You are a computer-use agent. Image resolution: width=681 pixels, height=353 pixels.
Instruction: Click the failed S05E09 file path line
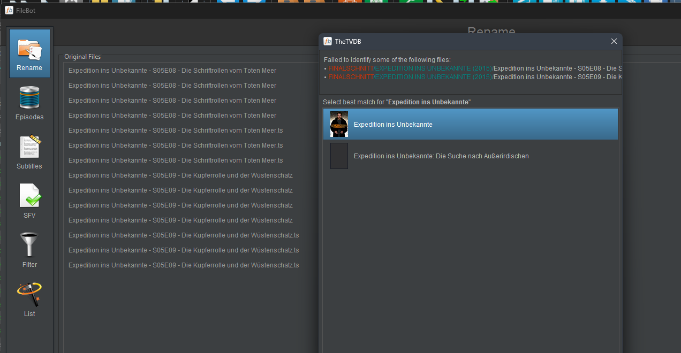(x=473, y=77)
